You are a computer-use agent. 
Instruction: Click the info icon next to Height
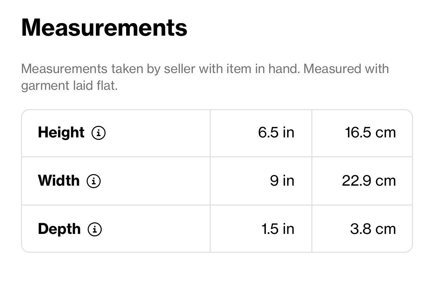tap(98, 133)
